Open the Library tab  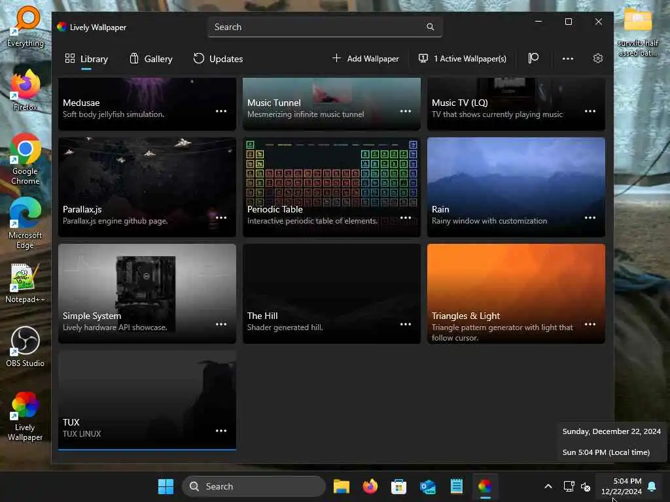(86, 59)
